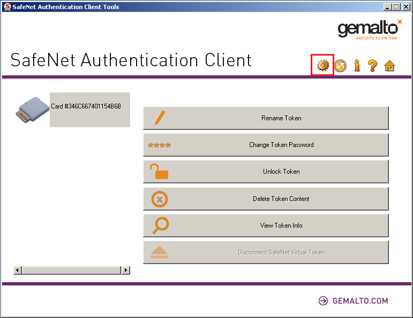The height and width of the screenshot is (318, 413).
Task: Click the token list scrollbar right arrow
Action: 126,270
